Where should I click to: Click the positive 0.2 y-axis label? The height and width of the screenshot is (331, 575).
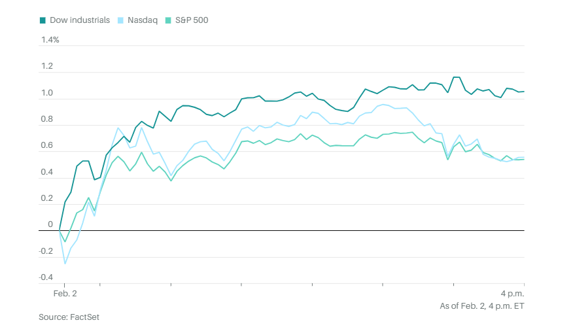point(47,198)
